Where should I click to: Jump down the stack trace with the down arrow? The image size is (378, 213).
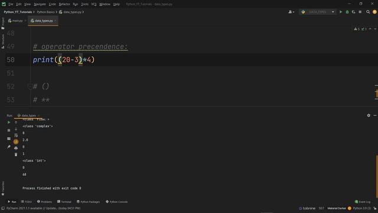(16, 129)
